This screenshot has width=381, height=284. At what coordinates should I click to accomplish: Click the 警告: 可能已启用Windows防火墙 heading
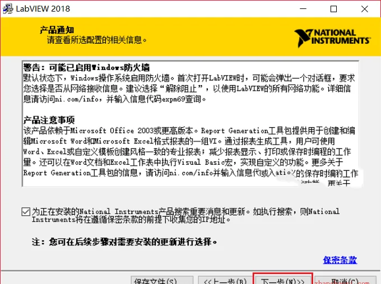pyautogui.click(x=86, y=68)
